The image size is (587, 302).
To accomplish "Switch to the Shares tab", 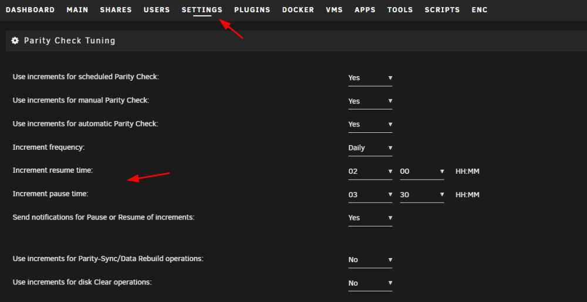I will [x=116, y=10].
